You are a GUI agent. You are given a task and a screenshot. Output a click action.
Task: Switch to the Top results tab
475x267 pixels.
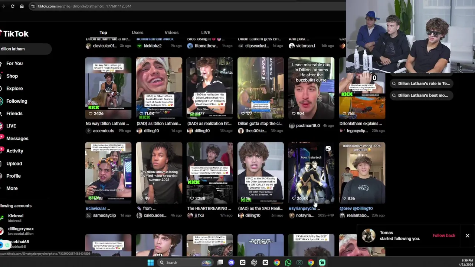[103, 33]
